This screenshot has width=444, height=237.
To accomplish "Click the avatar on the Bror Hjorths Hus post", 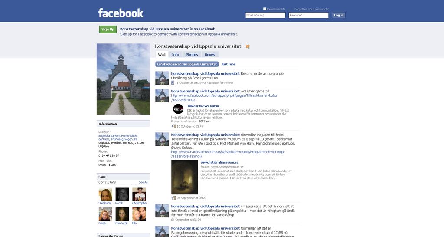I will tap(162, 78).
